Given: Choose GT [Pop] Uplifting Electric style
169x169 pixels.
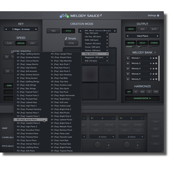Looking at the screenshot, I should pos(30,54).
